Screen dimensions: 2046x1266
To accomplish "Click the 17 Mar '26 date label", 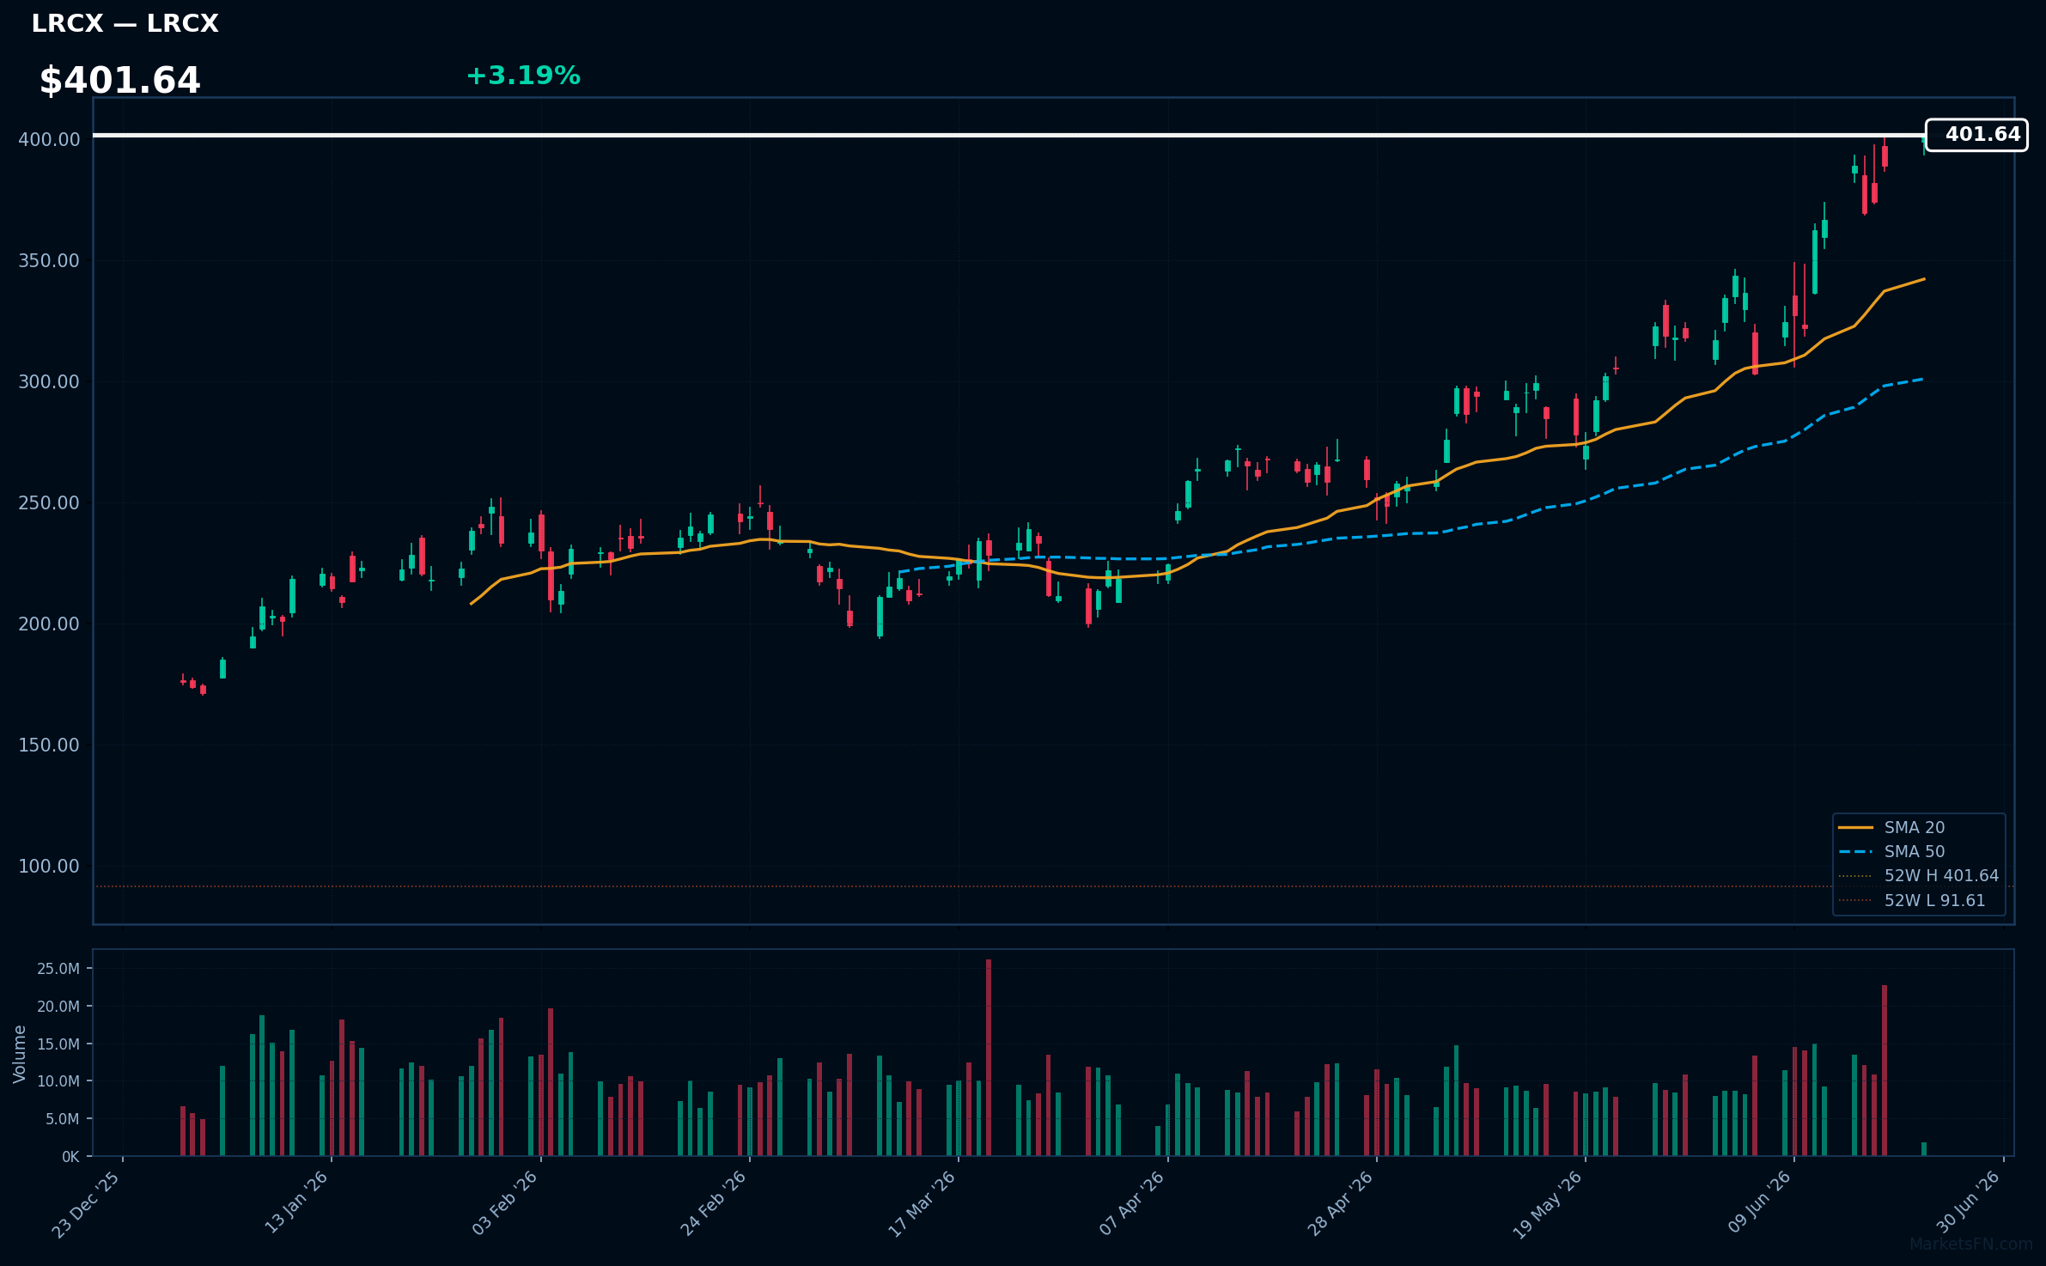I will [923, 1204].
